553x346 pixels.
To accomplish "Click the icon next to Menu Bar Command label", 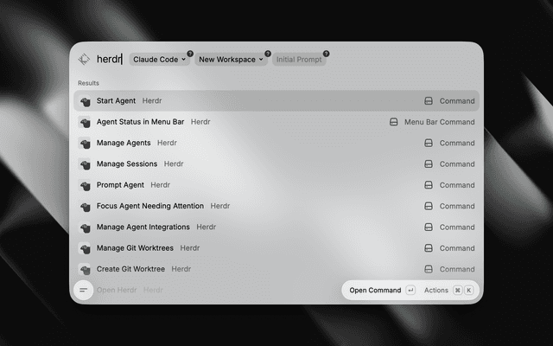I will pos(393,122).
